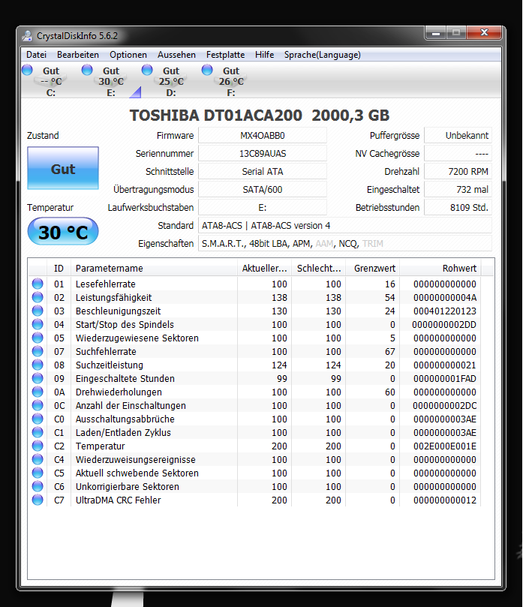Click raw value 000401220123
The width and height of the screenshot is (523, 607).
pyautogui.click(x=445, y=311)
